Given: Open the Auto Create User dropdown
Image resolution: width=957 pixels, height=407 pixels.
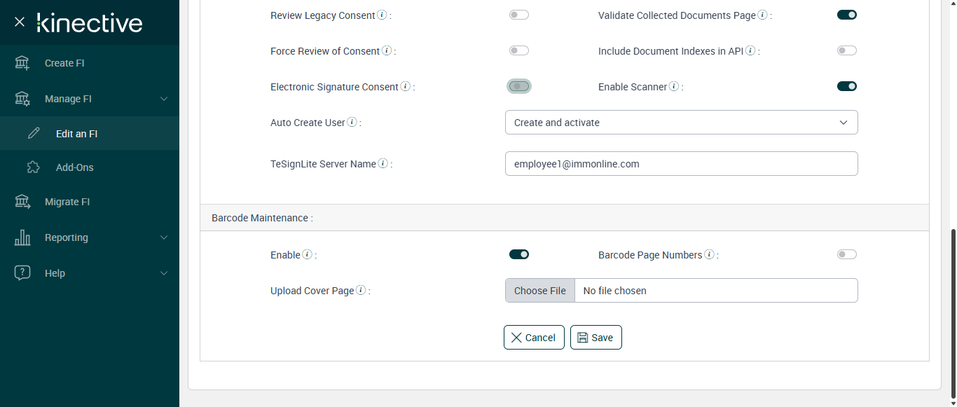Looking at the screenshot, I should (681, 123).
